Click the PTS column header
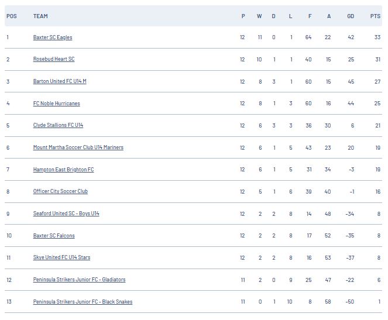Screen dimensions: 388x320 [375, 16]
